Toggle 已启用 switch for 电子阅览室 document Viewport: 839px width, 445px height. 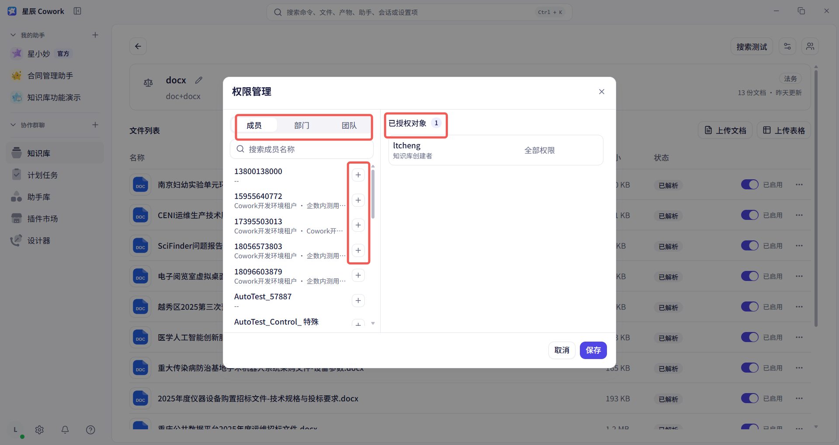[x=749, y=276]
